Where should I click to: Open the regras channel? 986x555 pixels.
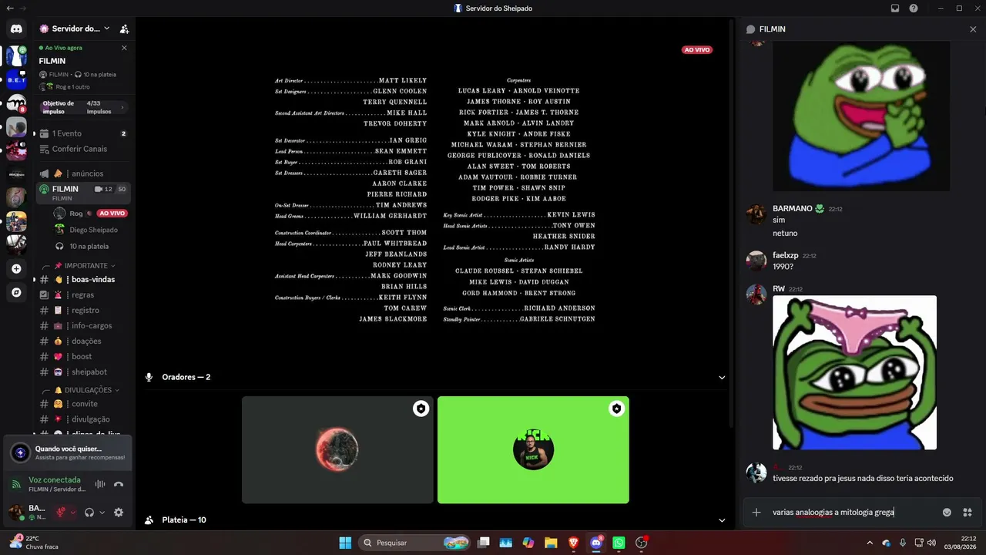click(84, 295)
